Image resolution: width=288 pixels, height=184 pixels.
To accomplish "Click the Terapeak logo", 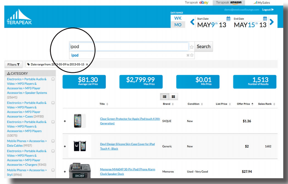I will pyautogui.click(x=19, y=17).
